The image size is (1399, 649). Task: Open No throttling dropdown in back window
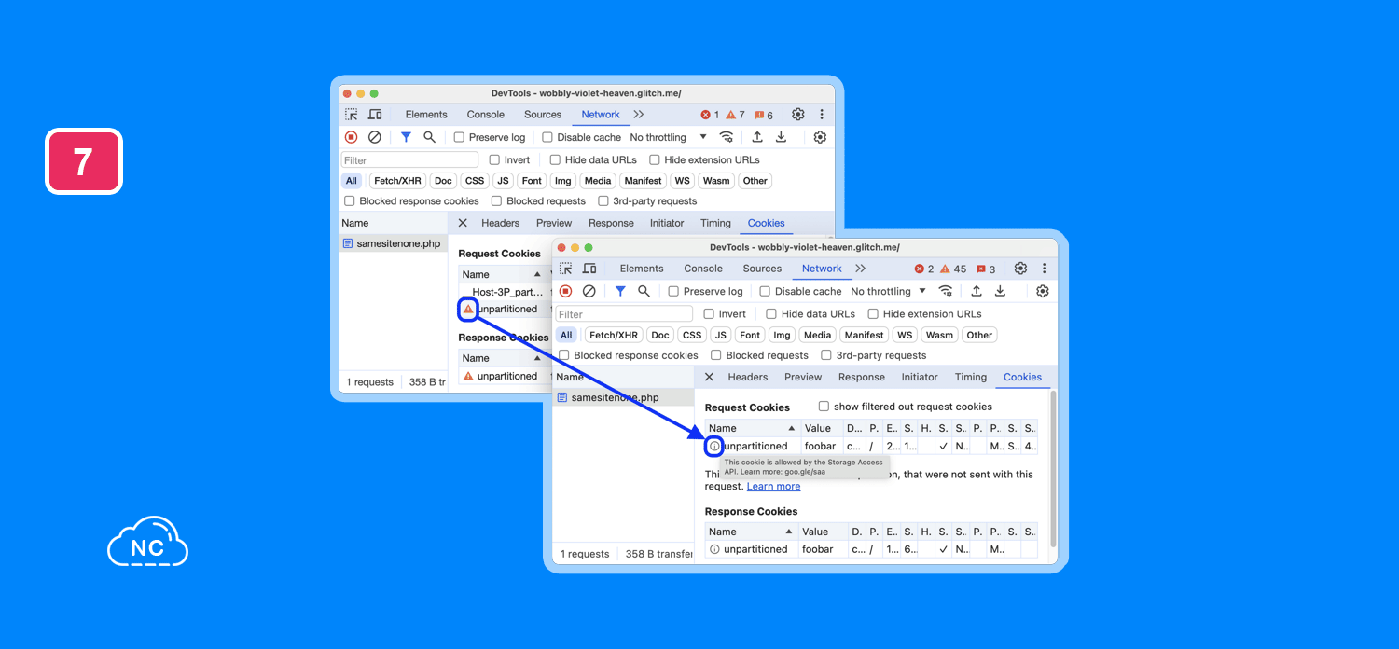pyautogui.click(x=669, y=137)
